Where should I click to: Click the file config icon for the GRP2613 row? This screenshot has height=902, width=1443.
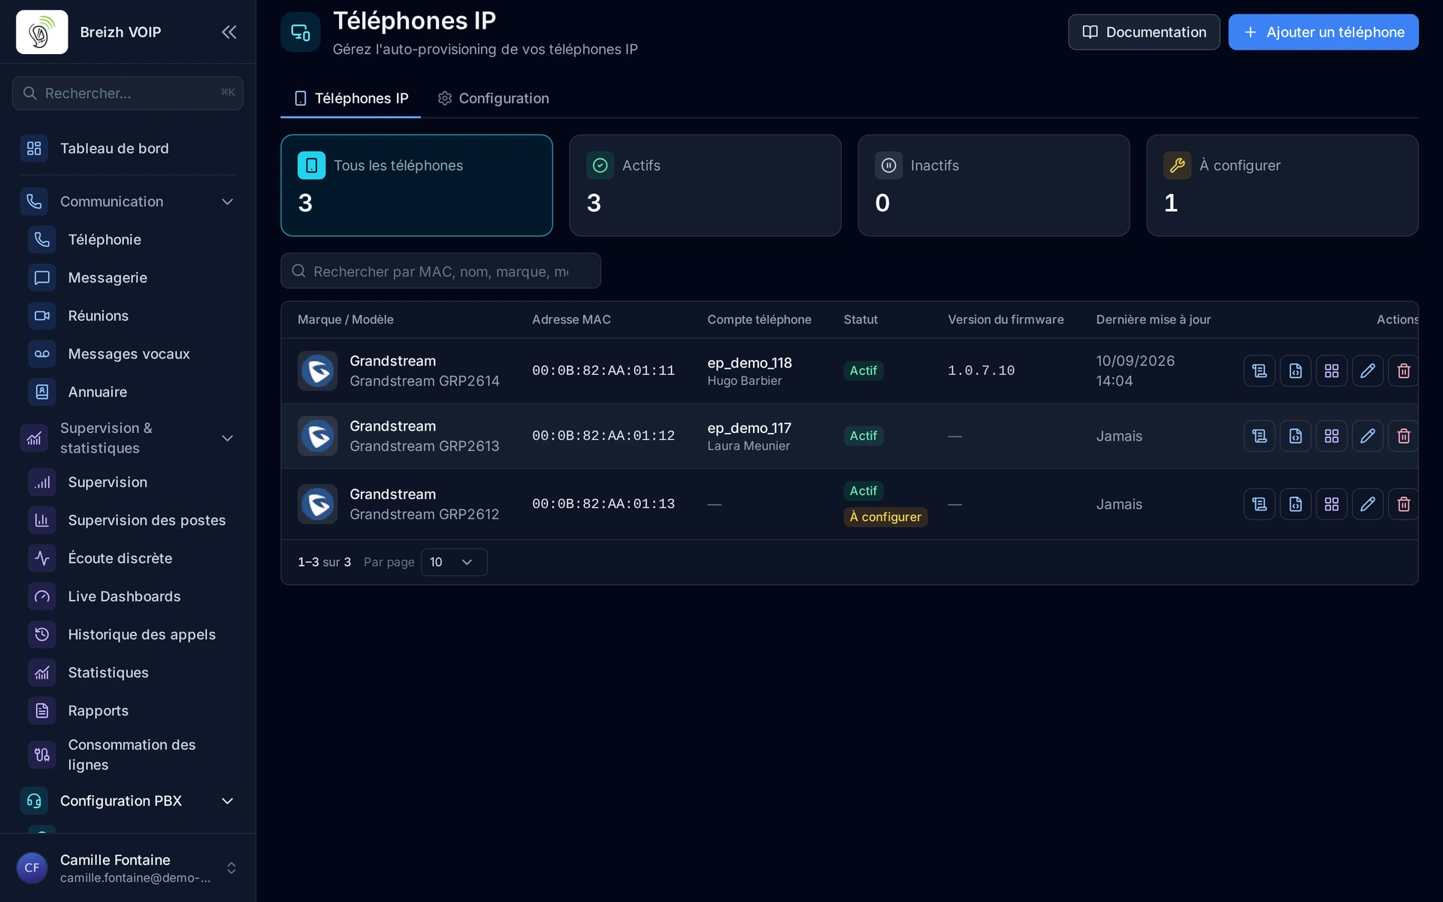pyautogui.click(x=1296, y=436)
